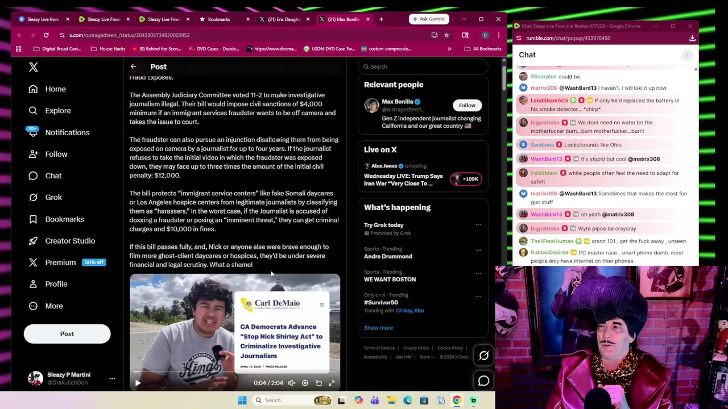
Task: Open the More menu in X sidebar
Action: coord(45,306)
